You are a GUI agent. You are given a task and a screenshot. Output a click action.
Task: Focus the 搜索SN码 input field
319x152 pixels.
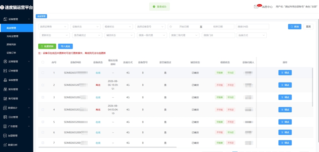(252, 27)
